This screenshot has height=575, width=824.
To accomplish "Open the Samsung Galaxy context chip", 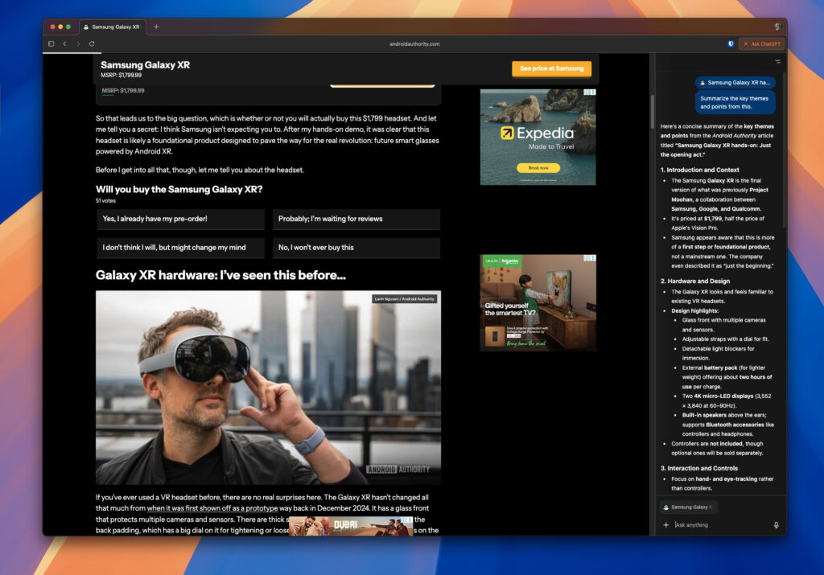I will tap(688, 507).
